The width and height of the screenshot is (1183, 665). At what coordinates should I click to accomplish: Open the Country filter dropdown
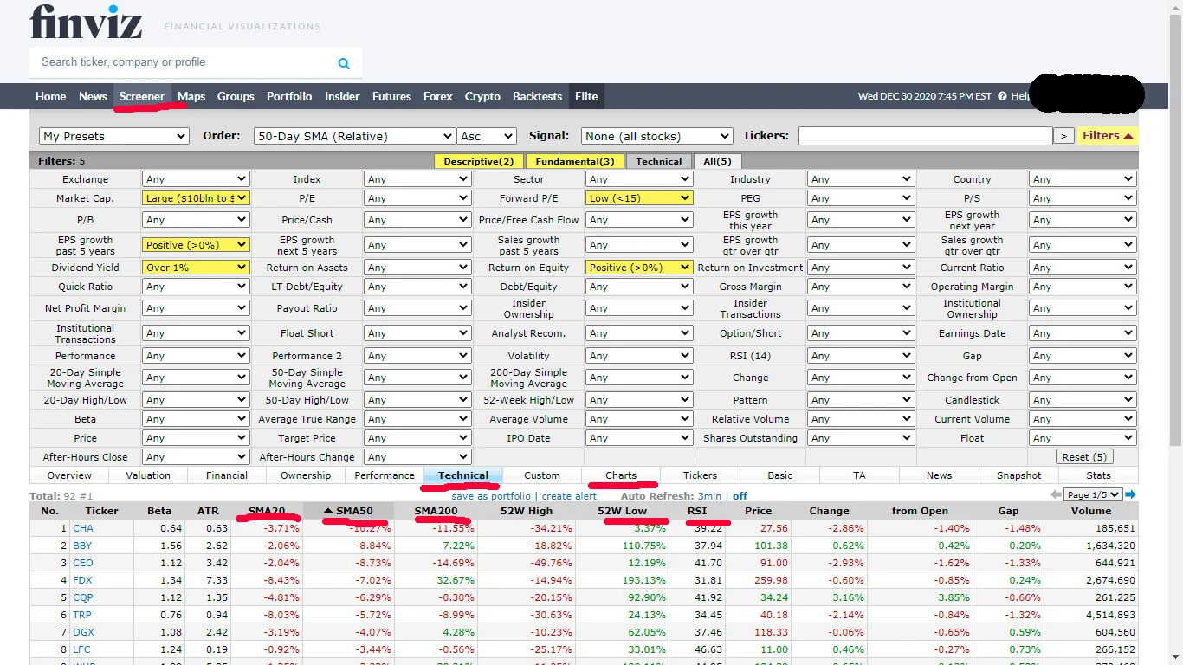(1083, 179)
